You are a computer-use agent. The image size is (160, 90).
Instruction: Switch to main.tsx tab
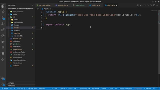[x=95, y=5]
